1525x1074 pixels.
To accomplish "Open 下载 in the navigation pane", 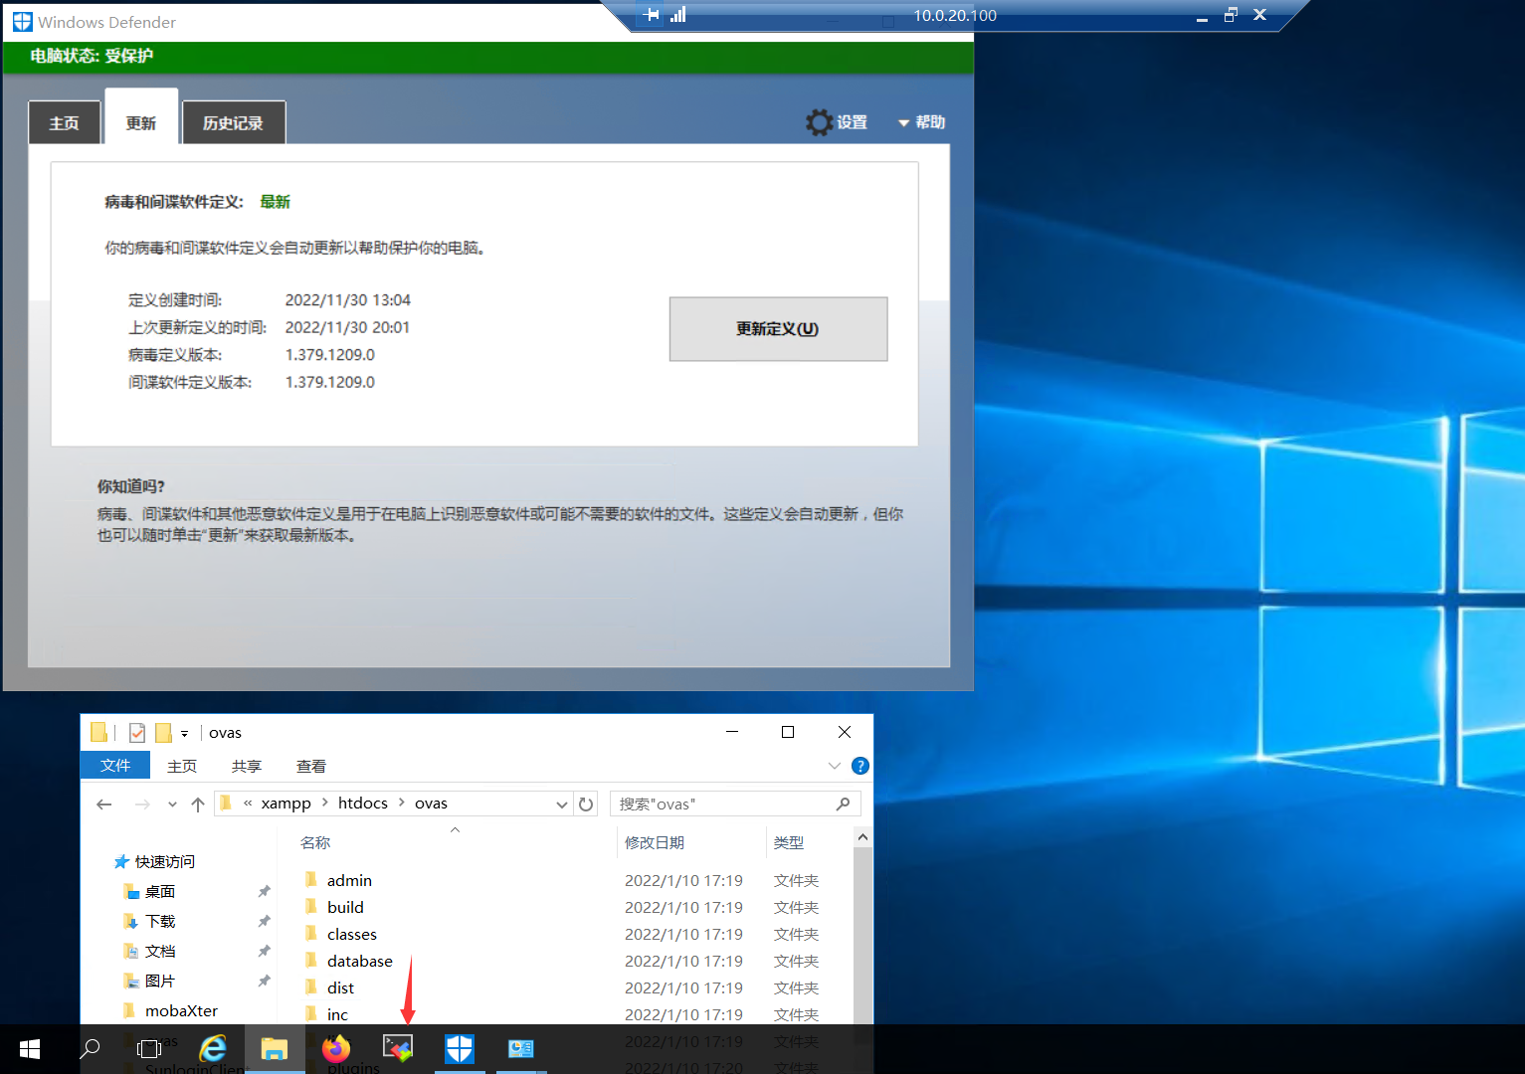I will pos(149,921).
